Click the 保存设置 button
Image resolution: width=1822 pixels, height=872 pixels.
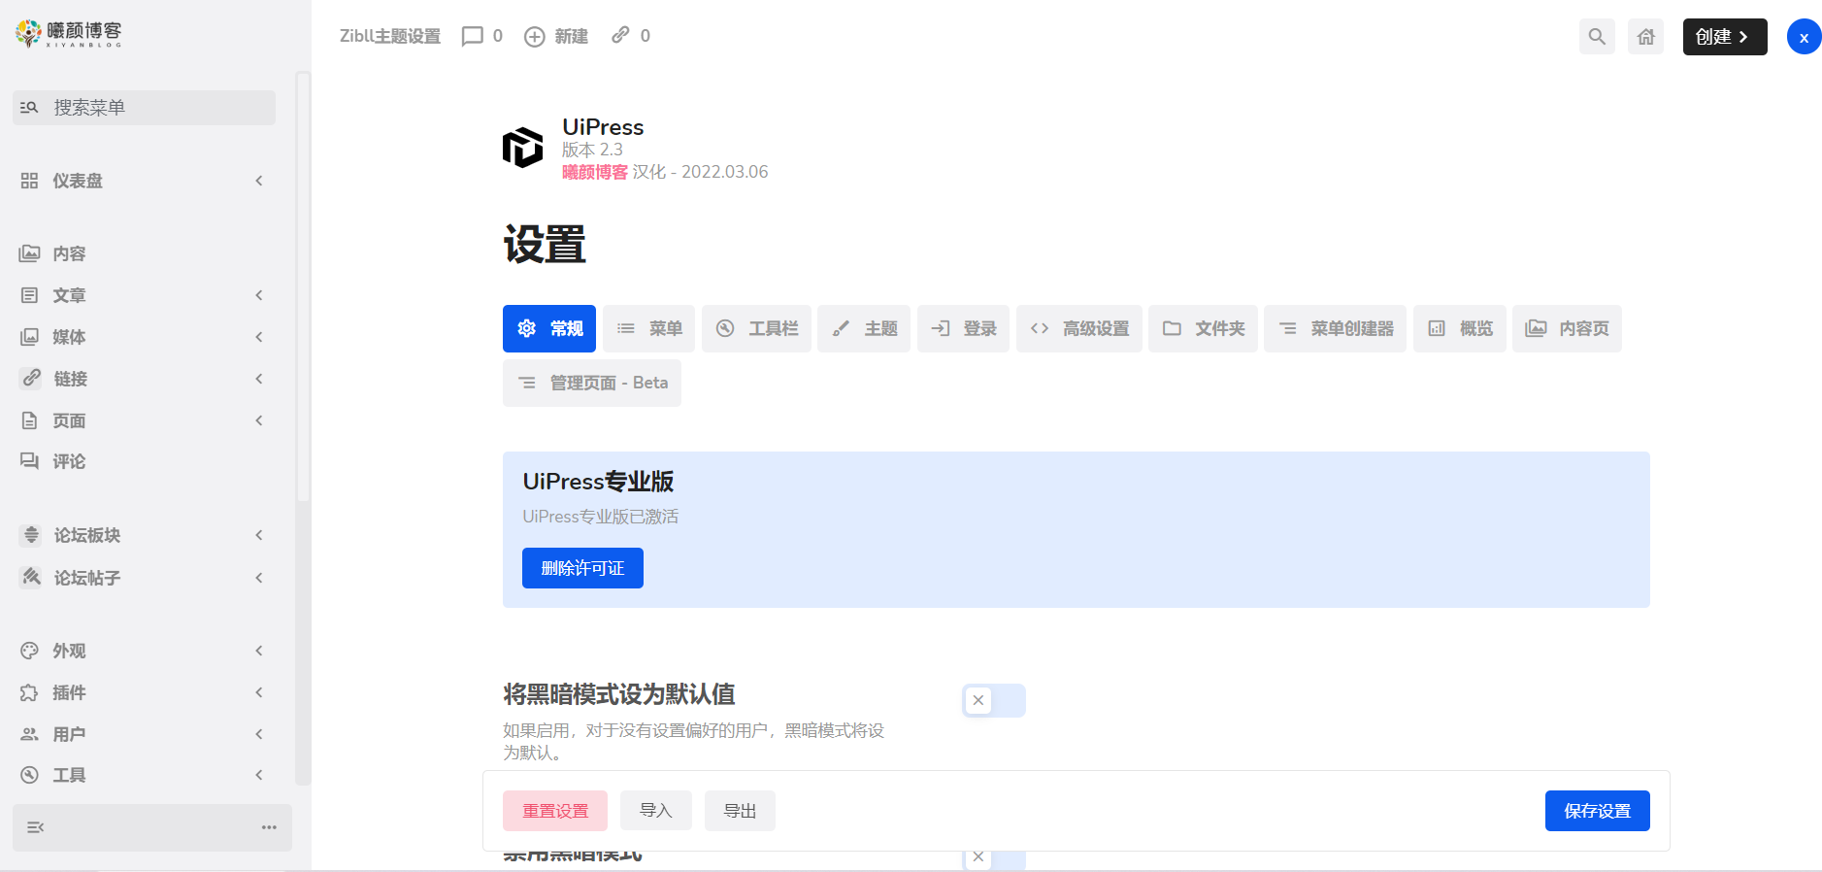point(1598,811)
